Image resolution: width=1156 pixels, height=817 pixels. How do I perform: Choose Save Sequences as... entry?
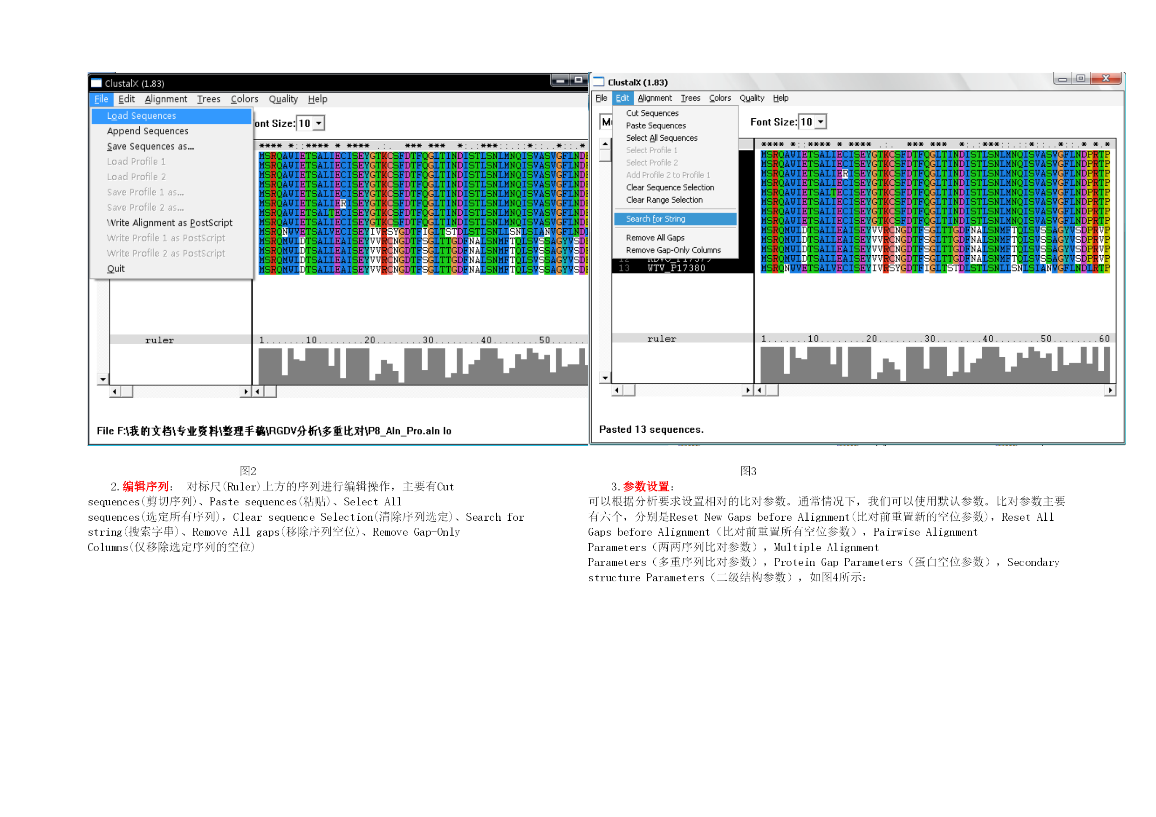click(171, 146)
